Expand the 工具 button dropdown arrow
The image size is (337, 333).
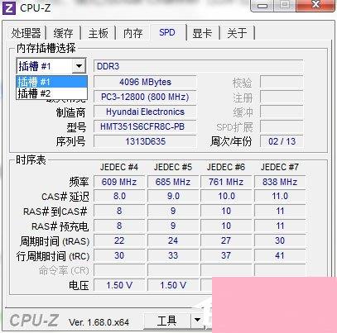(197, 320)
